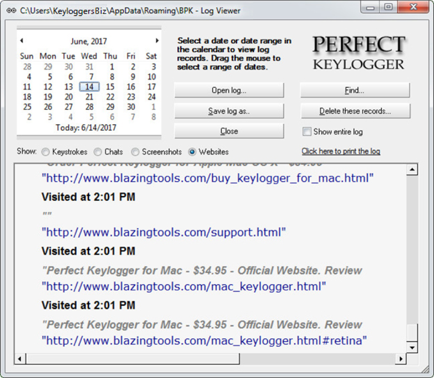Open the Click here to print the log link
The width and height of the screenshot is (434, 378).
pos(341,151)
